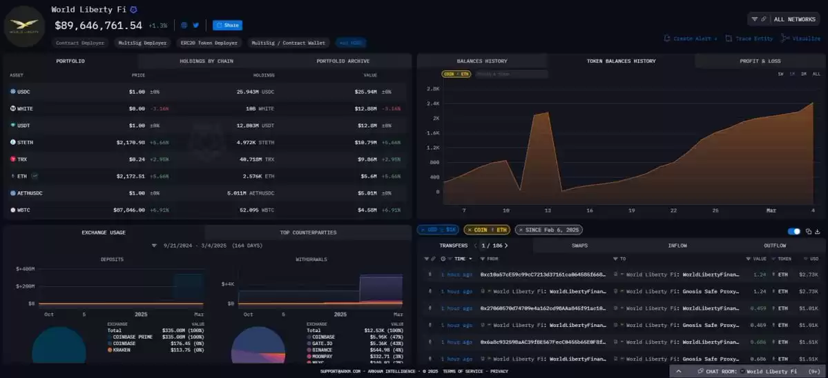Open the Twitter profile icon
The width and height of the screenshot is (828, 378).
click(196, 26)
